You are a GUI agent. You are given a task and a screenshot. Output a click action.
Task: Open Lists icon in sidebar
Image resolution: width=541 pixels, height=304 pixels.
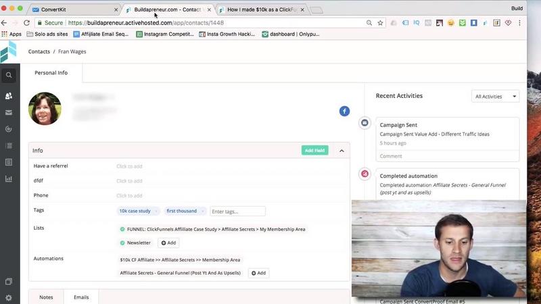coord(9,146)
